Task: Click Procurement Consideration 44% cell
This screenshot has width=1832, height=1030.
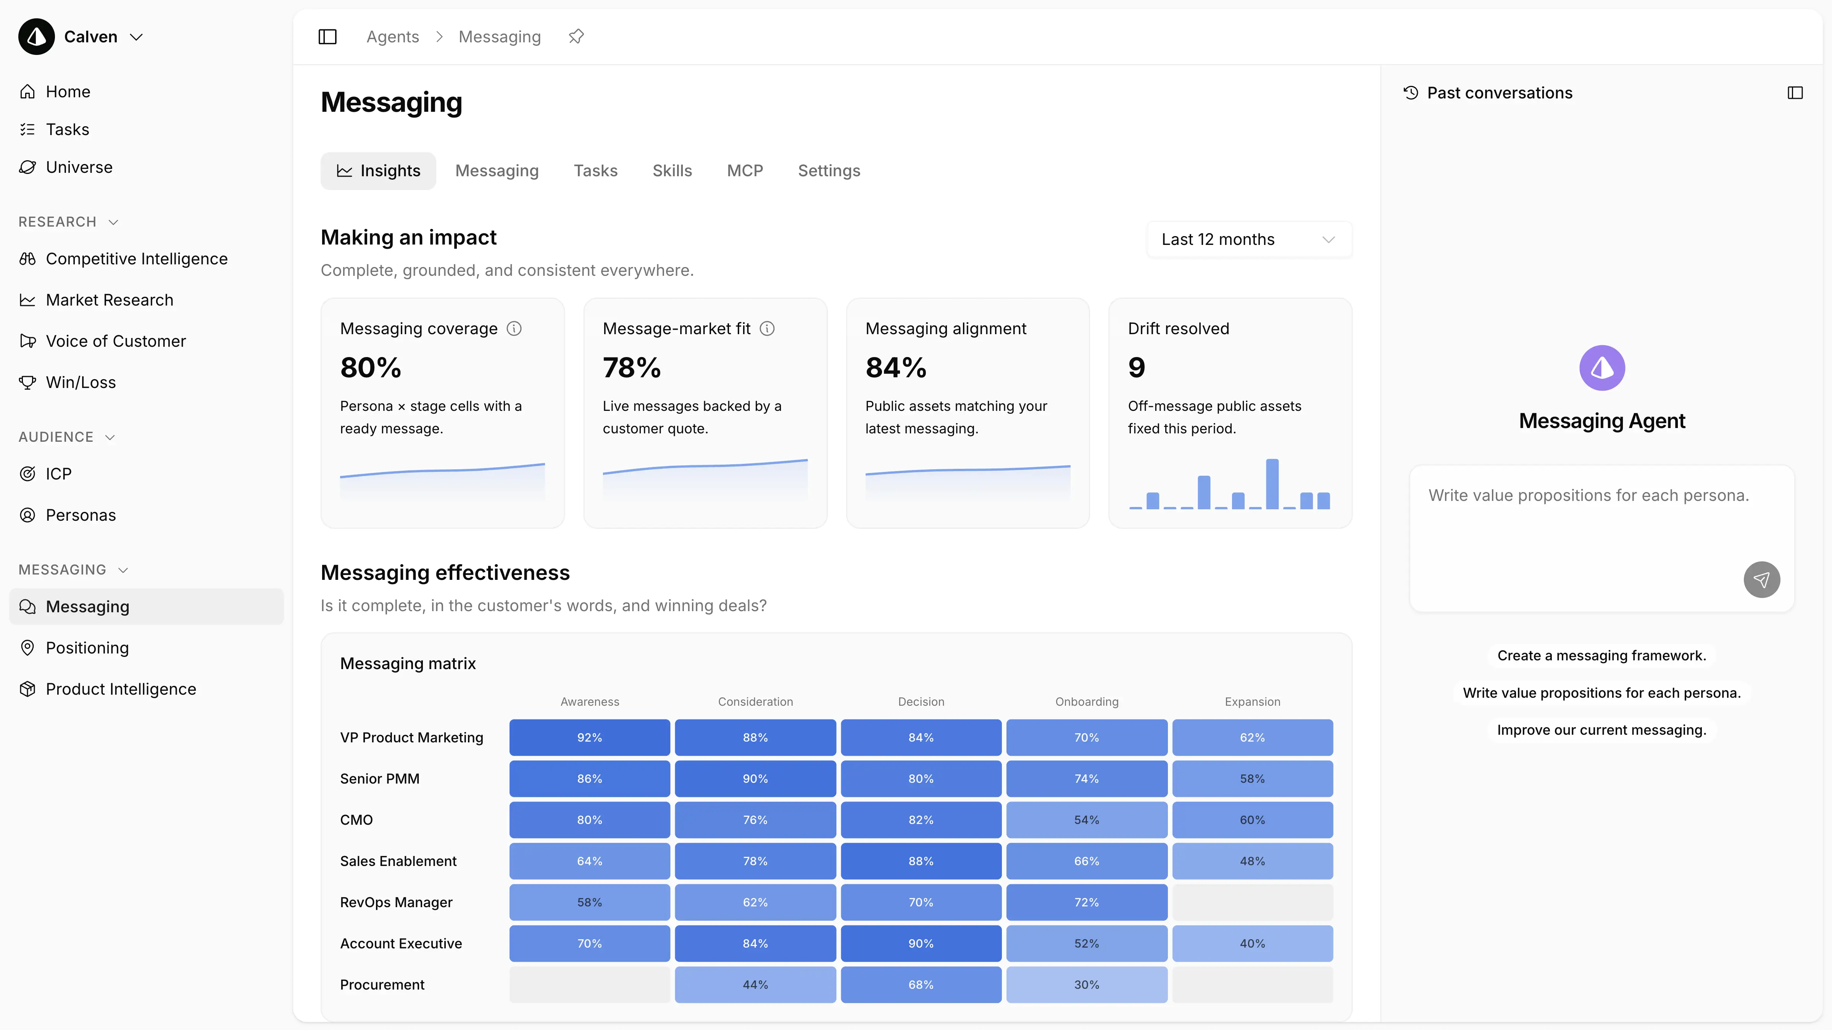Action: [755, 985]
